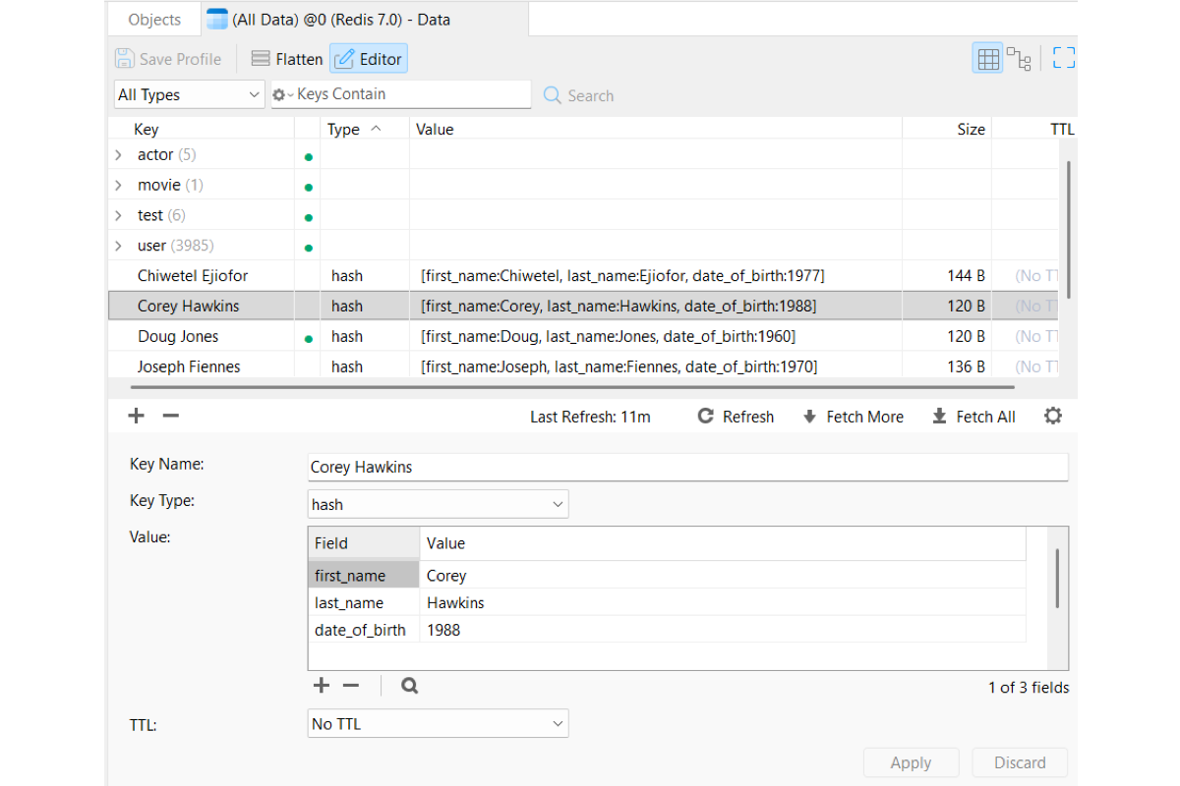Click the Refresh button
This screenshot has height=786, width=1180.
click(x=736, y=417)
